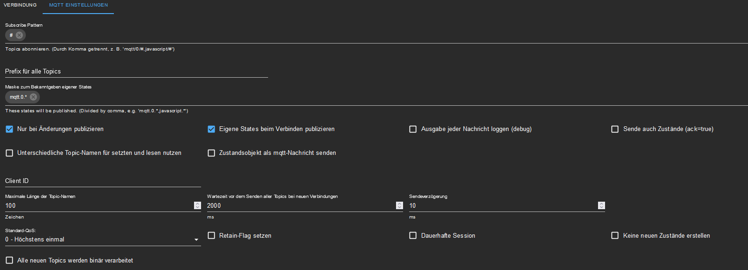Select the MQTT Einstellungen tab
Screen dimensions: 748x270
coord(78,5)
